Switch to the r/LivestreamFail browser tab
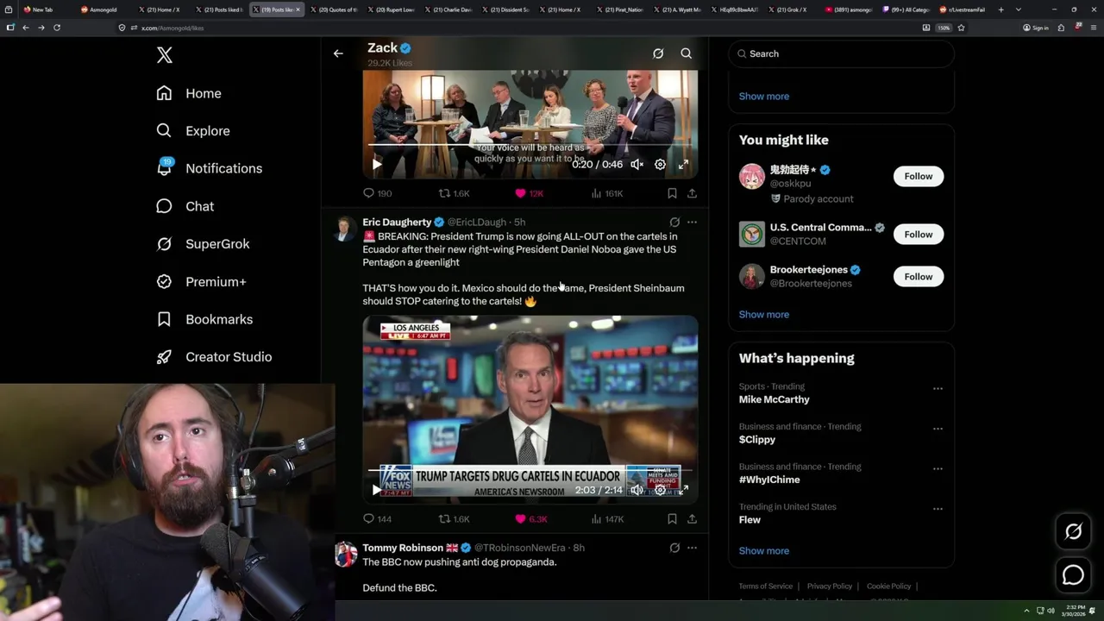This screenshot has height=621, width=1104. point(964,9)
